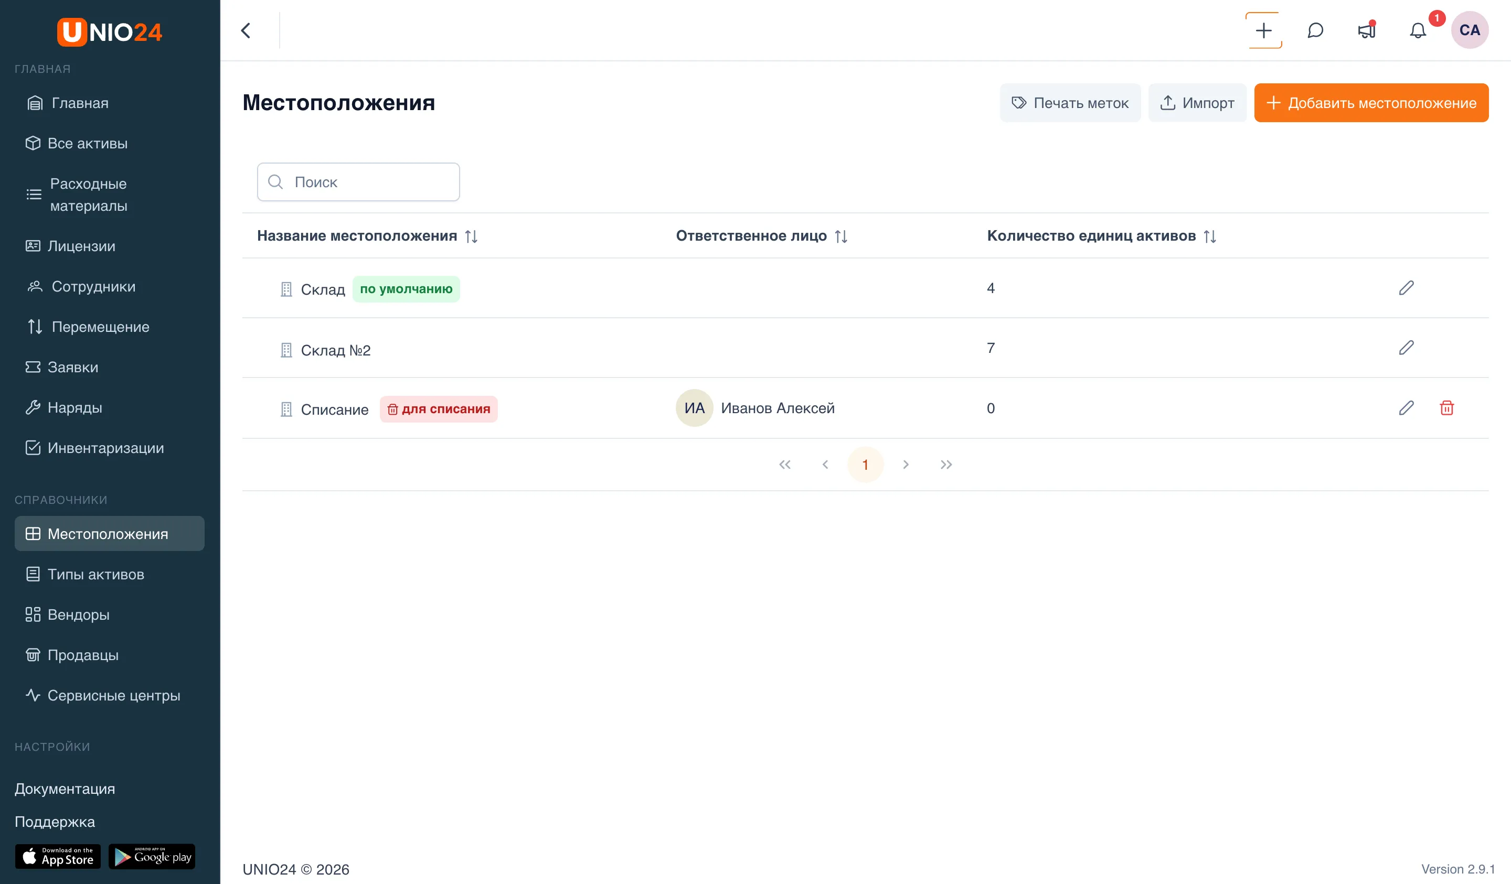Click building icon beside Списание

[286, 409]
